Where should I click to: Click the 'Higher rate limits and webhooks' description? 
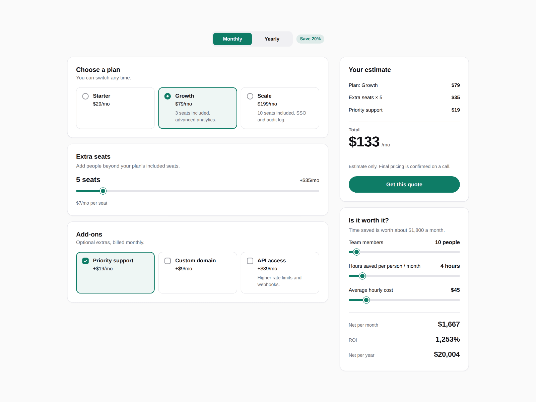279,281
